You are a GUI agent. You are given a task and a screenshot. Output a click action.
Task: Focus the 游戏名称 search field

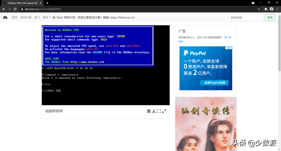point(246,18)
